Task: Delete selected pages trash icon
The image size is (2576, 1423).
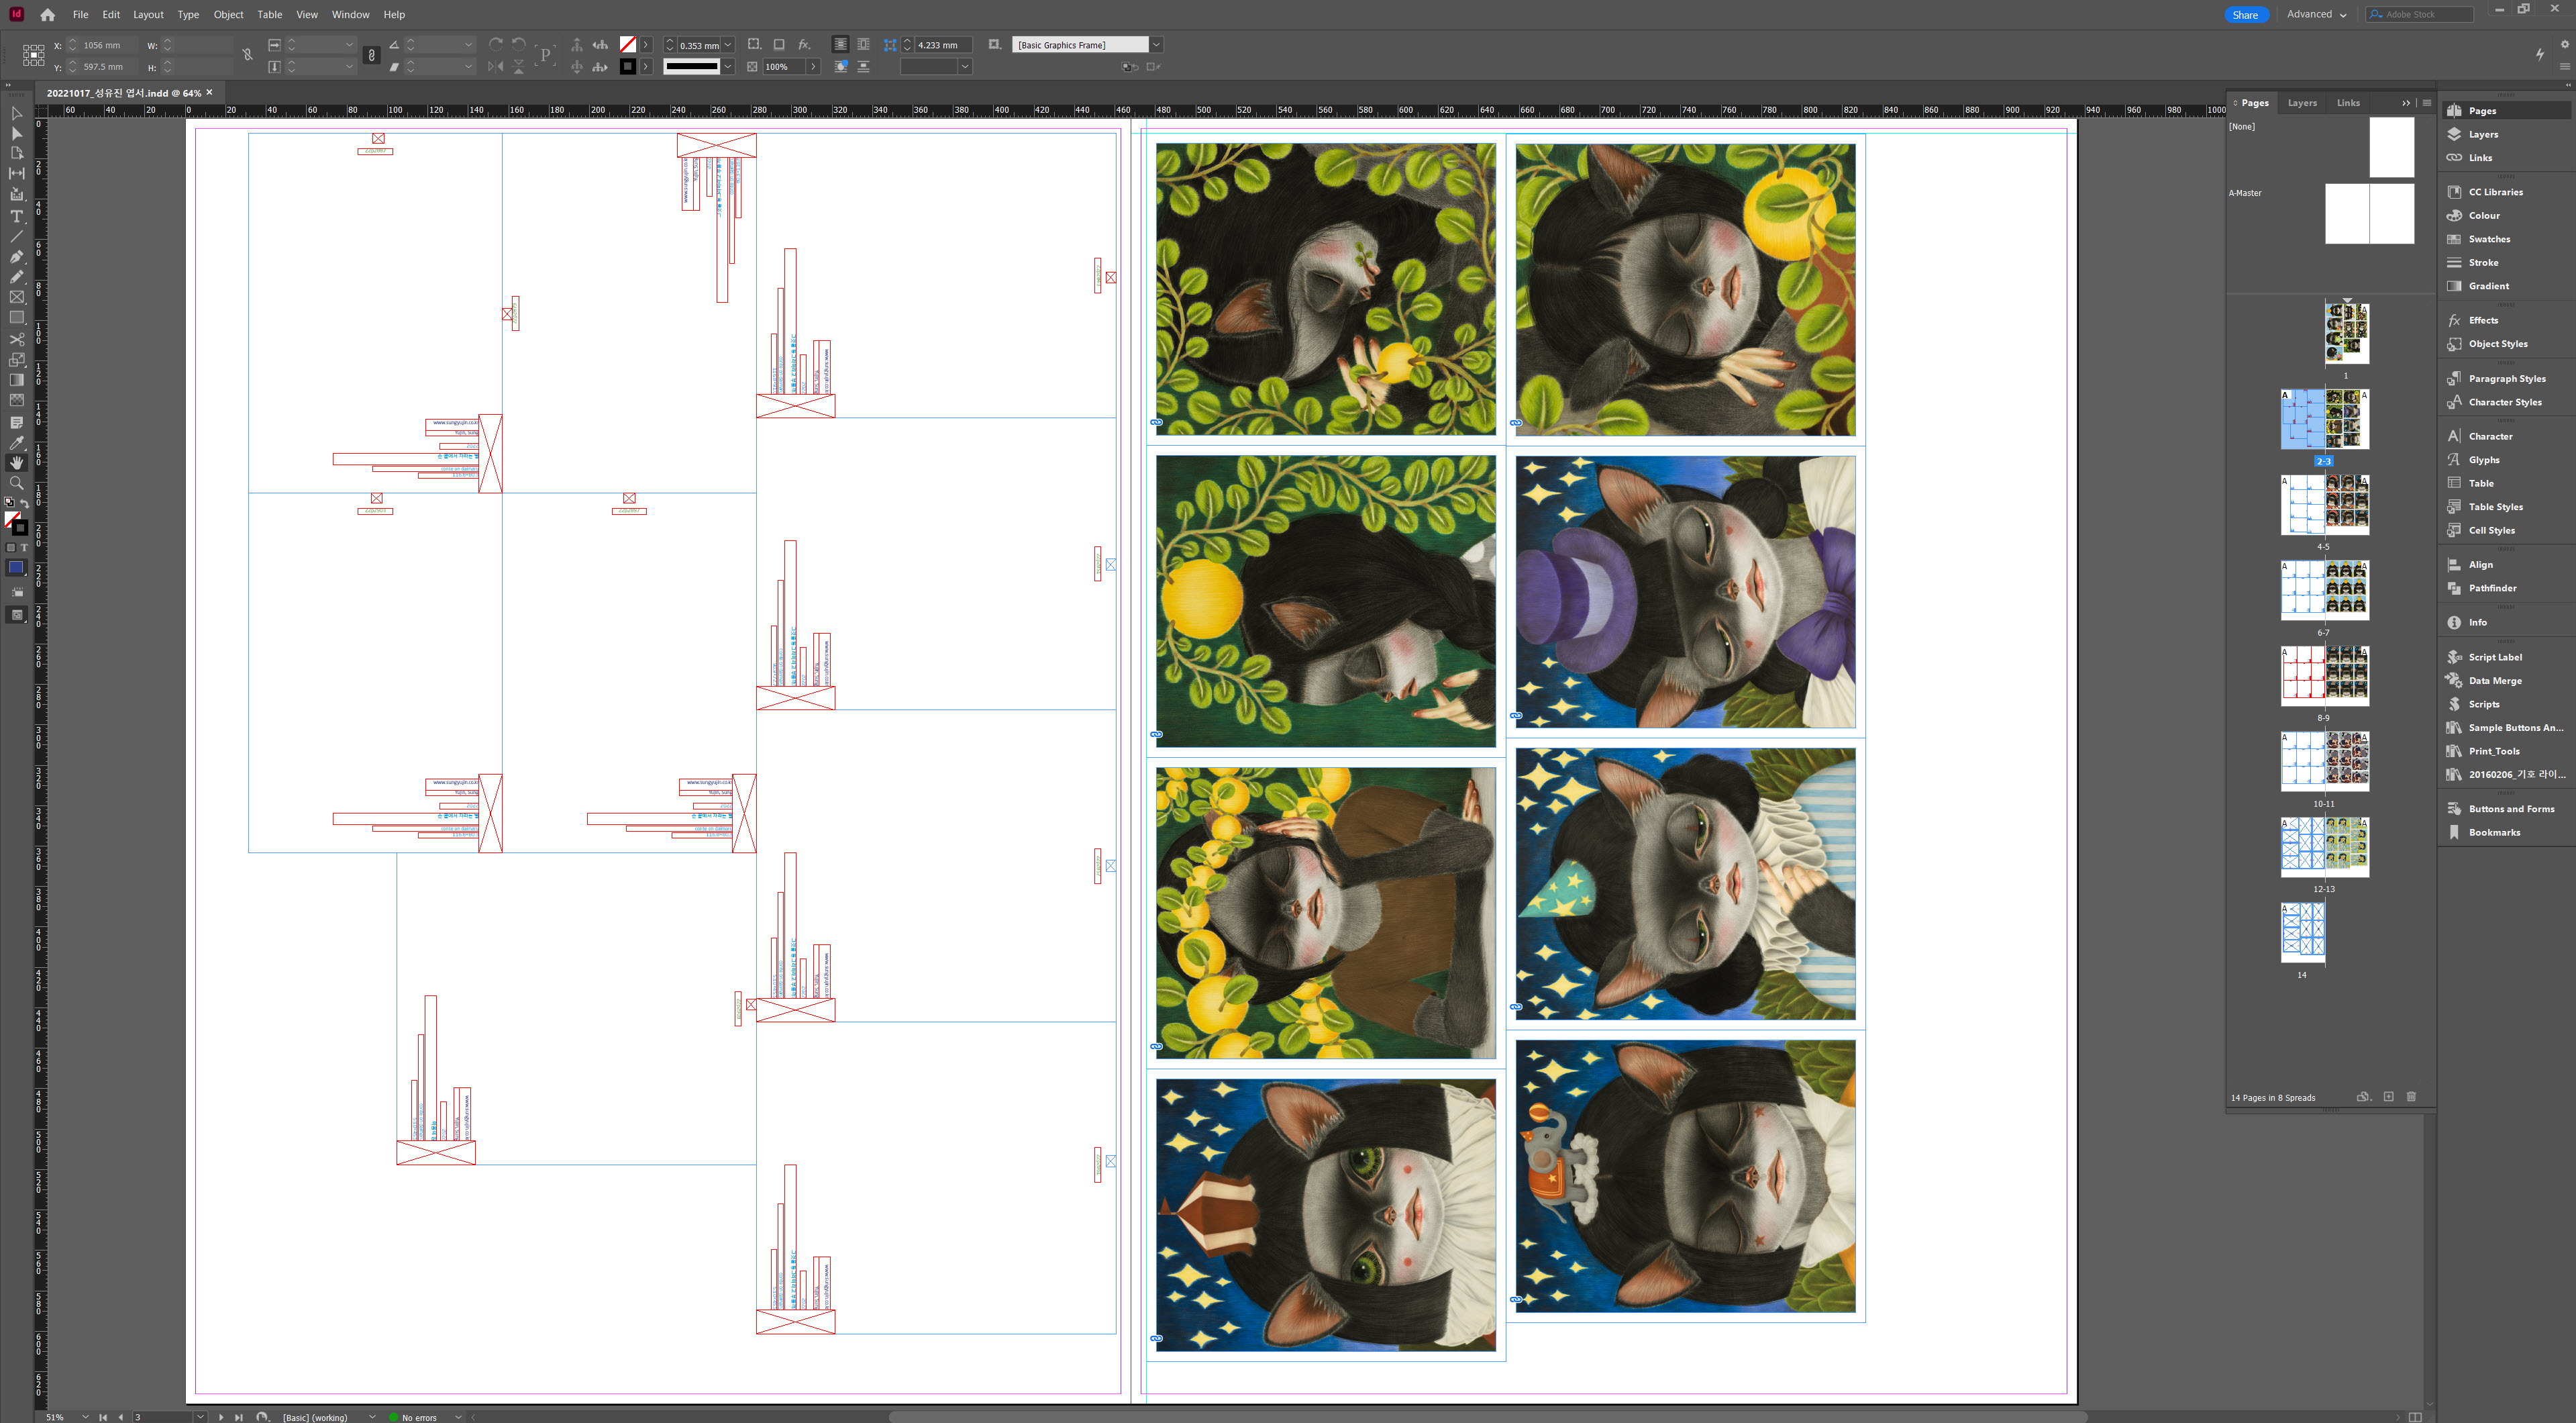Action: click(x=2411, y=1096)
